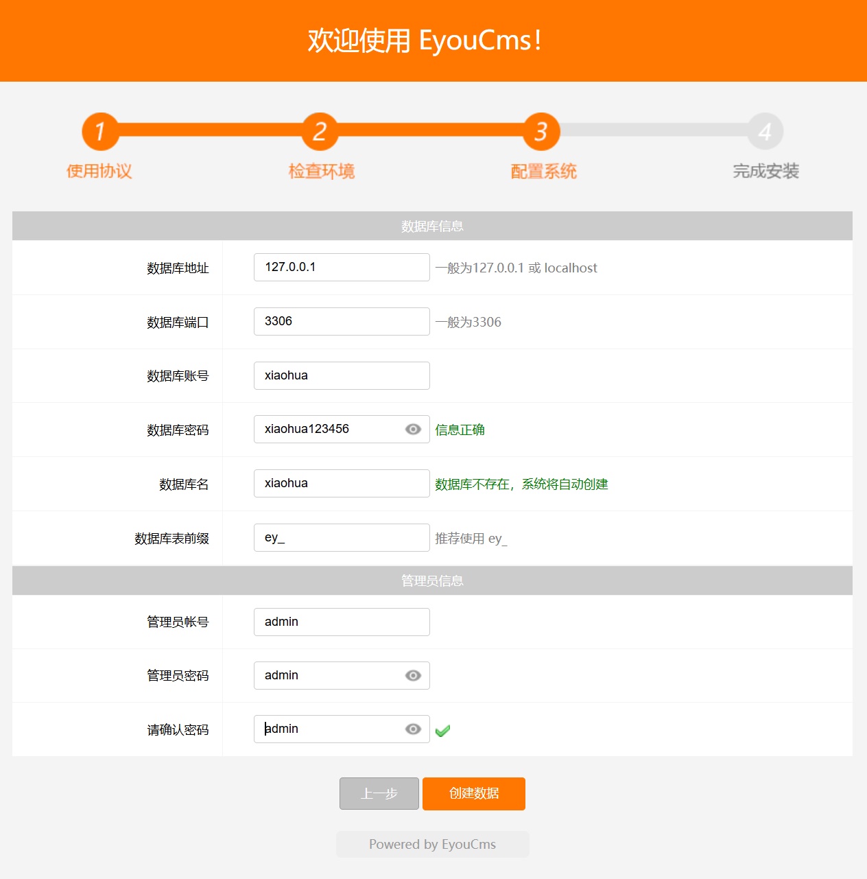Select the 数据库端口 input 3306

pyautogui.click(x=342, y=322)
